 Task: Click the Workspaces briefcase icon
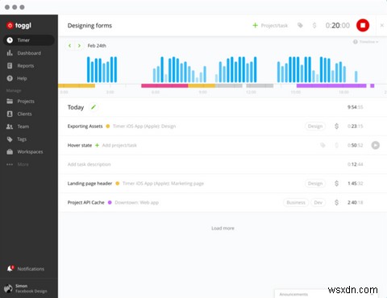[x=10, y=151]
